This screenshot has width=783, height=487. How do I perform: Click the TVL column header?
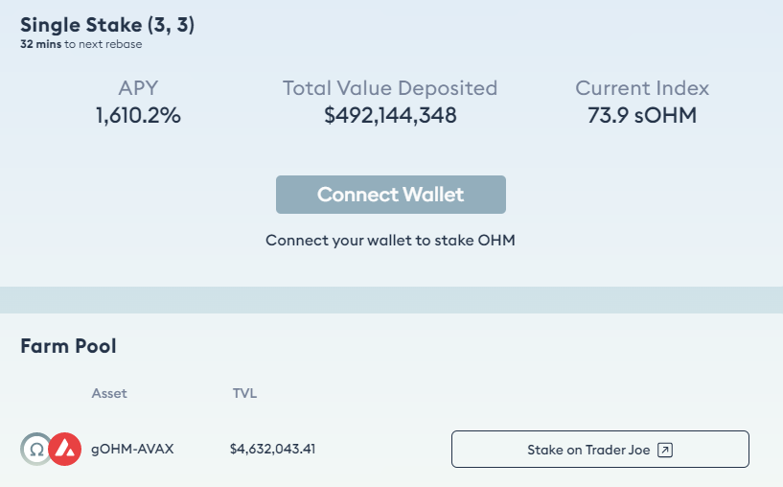[x=244, y=394]
